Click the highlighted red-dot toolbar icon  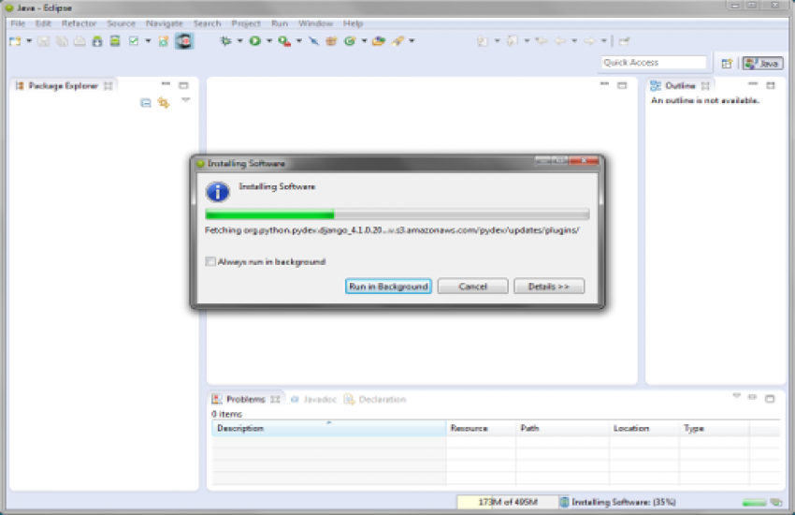(x=184, y=41)
